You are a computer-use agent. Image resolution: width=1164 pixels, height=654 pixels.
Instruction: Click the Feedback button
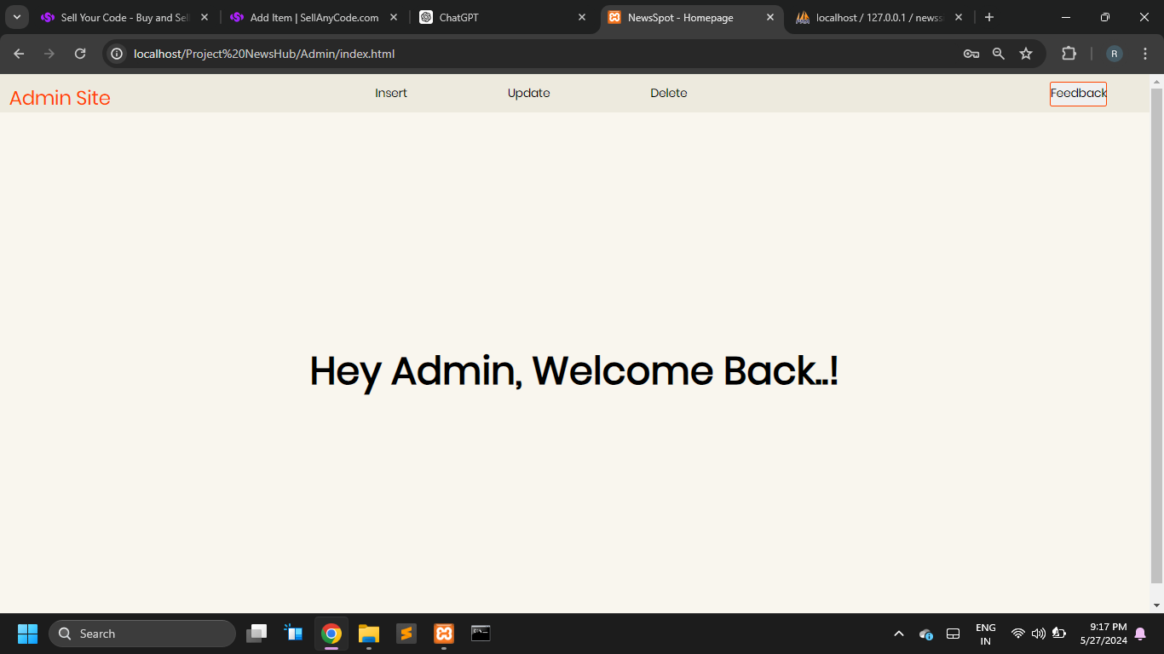pyautogui.click(x=1078, y=94)
